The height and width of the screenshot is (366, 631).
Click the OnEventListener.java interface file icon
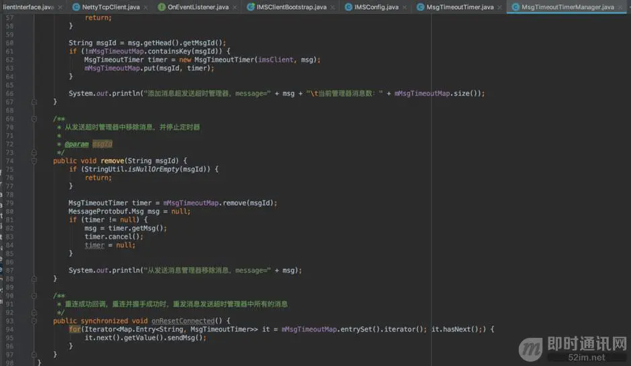tap(161, 7)
